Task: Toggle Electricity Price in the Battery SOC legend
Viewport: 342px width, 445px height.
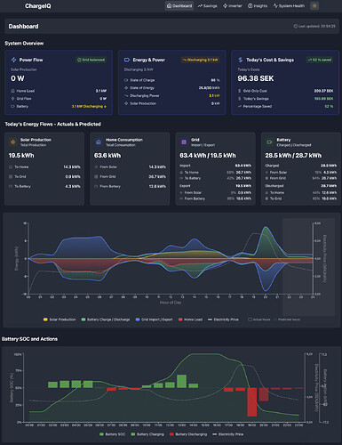Action: 228,434
